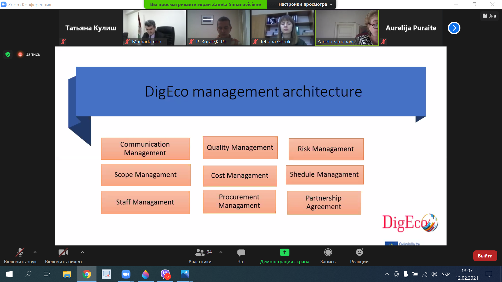Screen dimensions: 502x282
Task: Open the Reactions emoji menu
Action: tap(360, 252)
